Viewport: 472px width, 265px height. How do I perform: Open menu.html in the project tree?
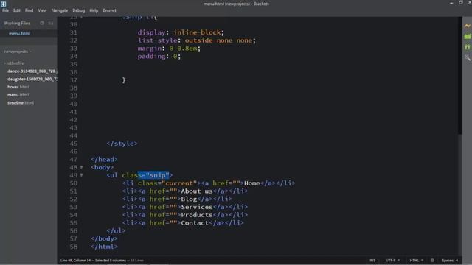point(18,95)
